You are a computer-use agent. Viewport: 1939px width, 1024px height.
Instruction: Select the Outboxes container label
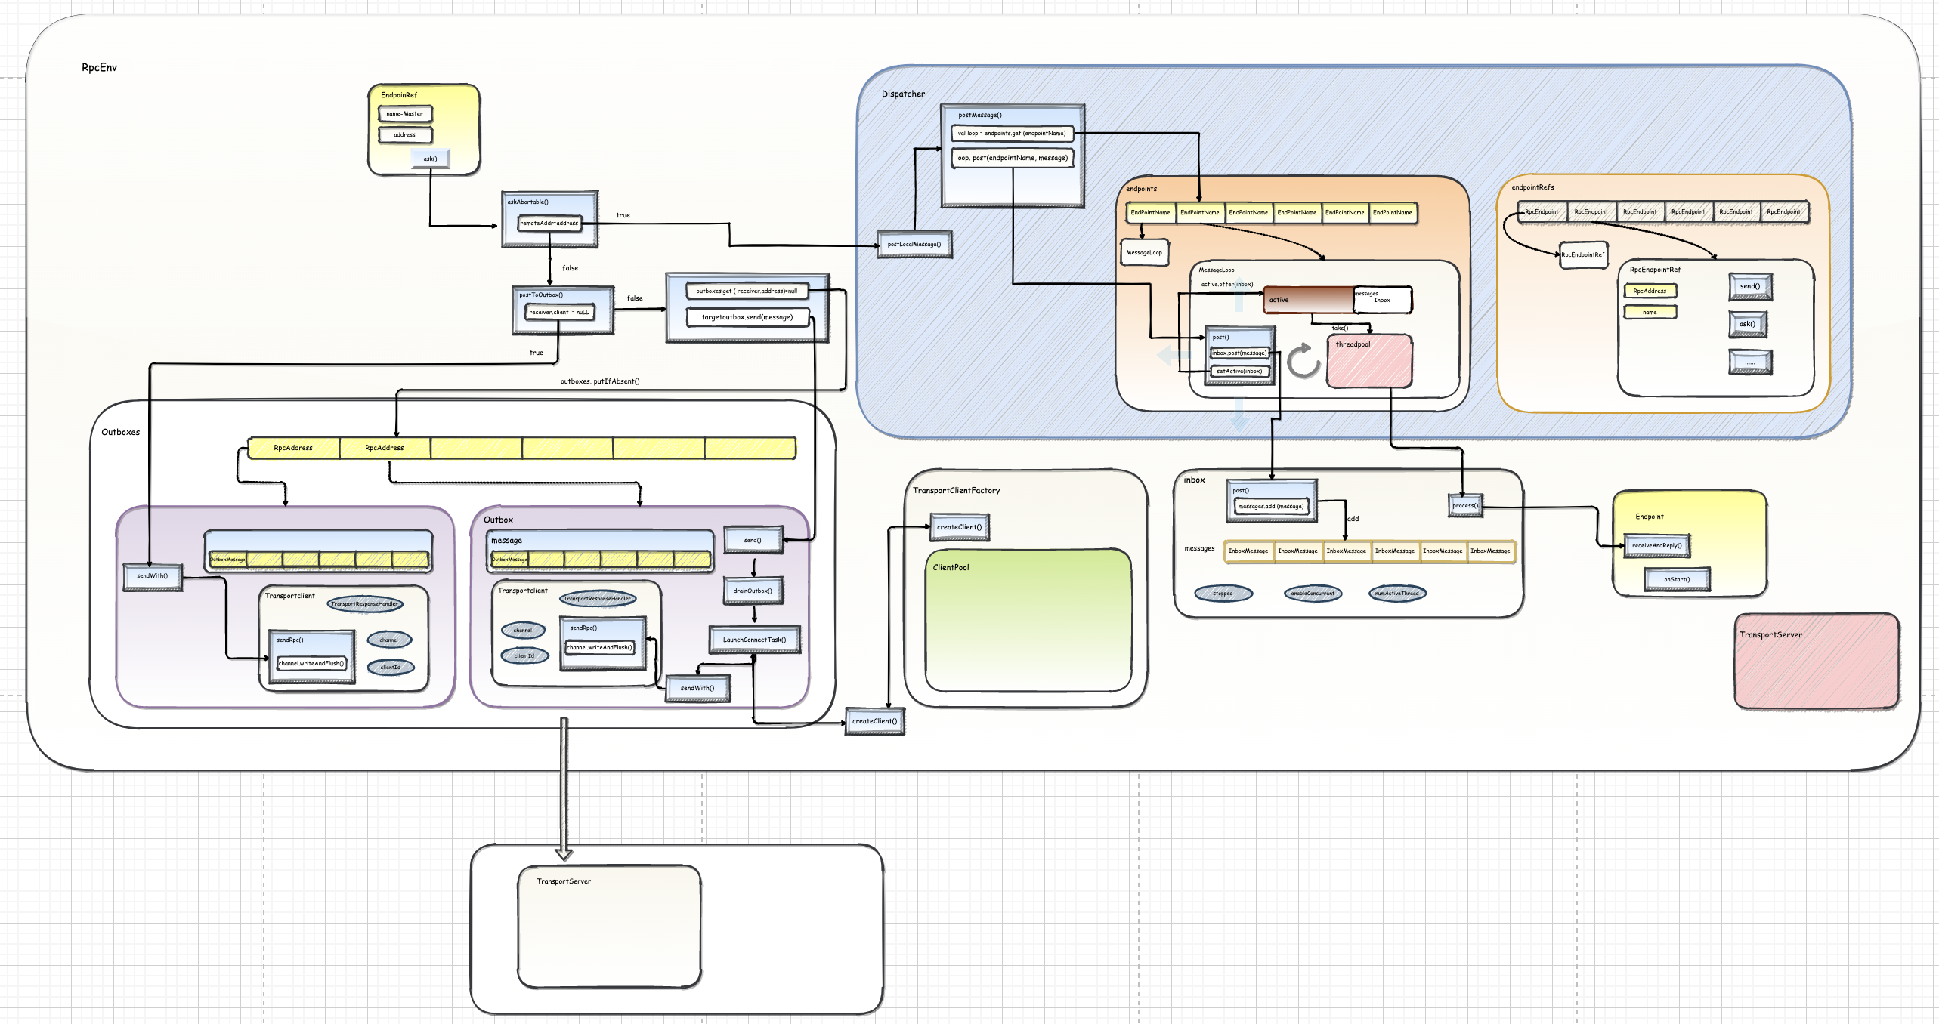click(120, 432)
